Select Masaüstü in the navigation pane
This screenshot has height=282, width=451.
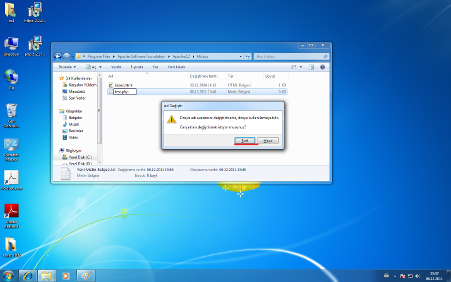click(x=76, y=91)
